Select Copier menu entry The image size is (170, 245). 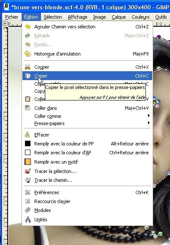coord(87,76)
